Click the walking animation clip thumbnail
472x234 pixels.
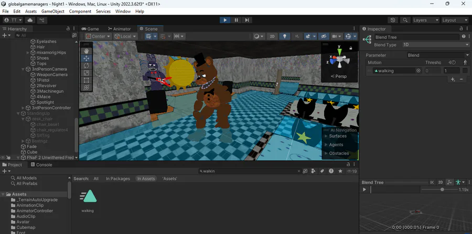pos(88,197)
